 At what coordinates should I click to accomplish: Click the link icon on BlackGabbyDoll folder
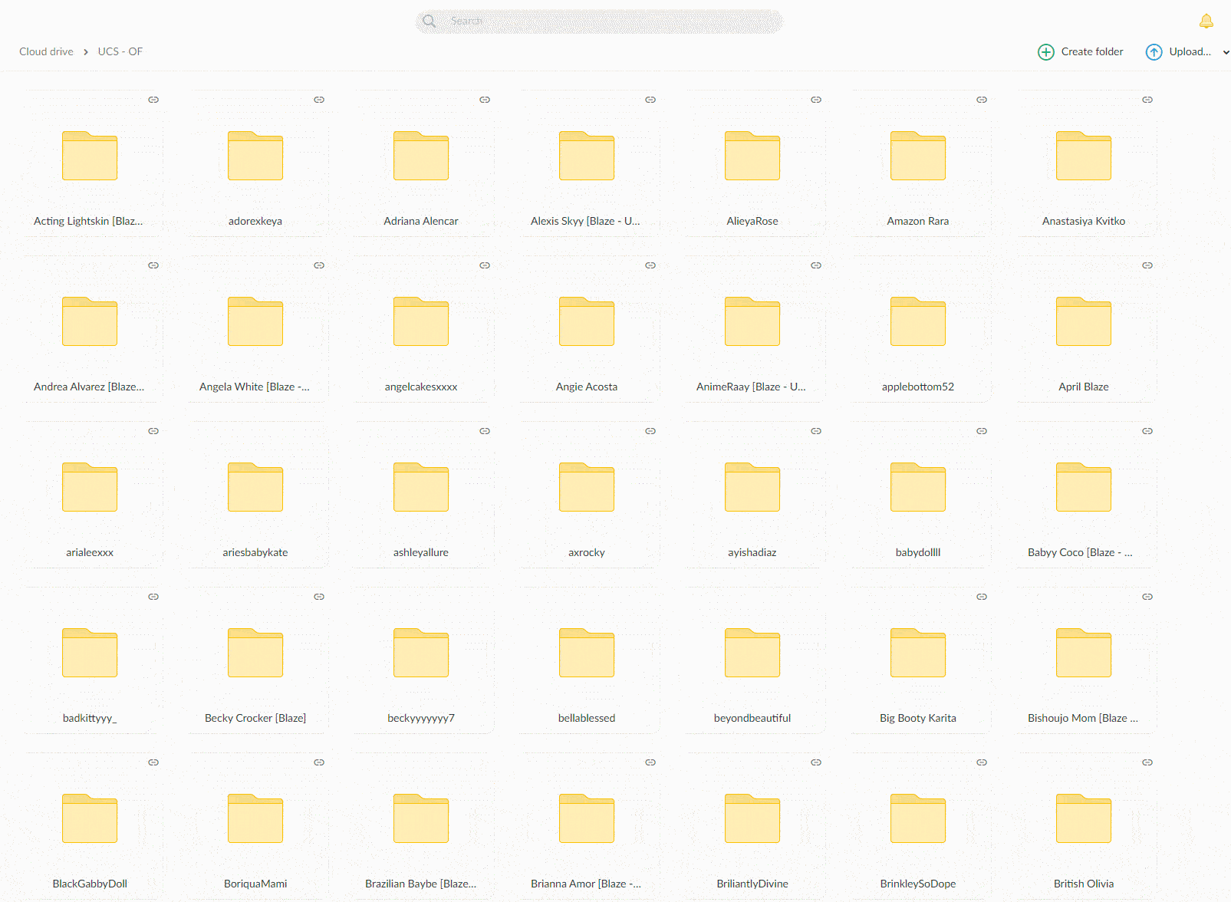153,762
